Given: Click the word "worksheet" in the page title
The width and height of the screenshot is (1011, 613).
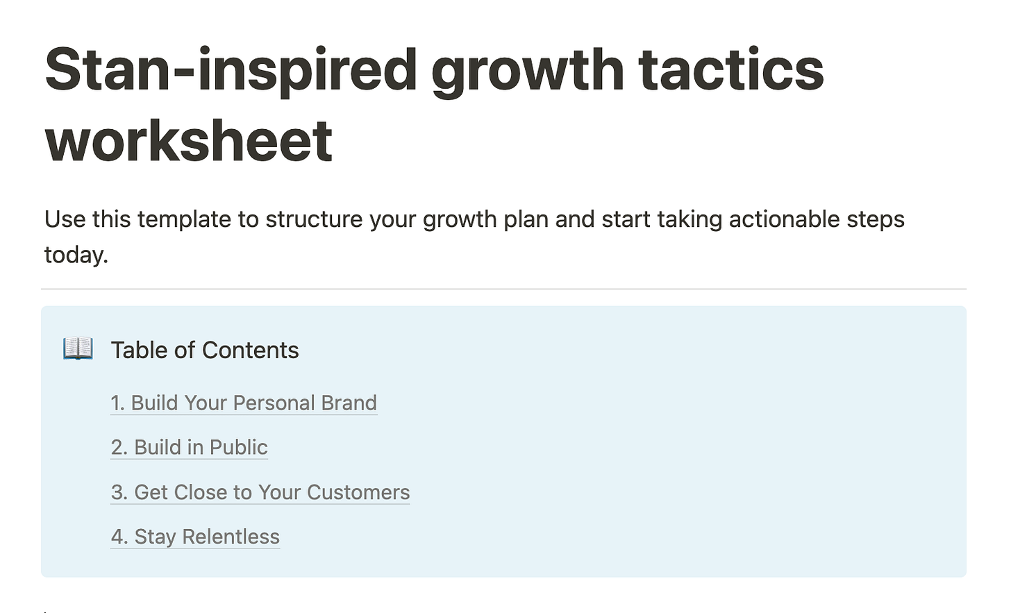Looking at the screenshot, I should [x=189, y=141].
